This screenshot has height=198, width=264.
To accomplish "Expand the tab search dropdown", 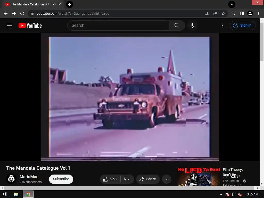I will [x=232, y=4].
